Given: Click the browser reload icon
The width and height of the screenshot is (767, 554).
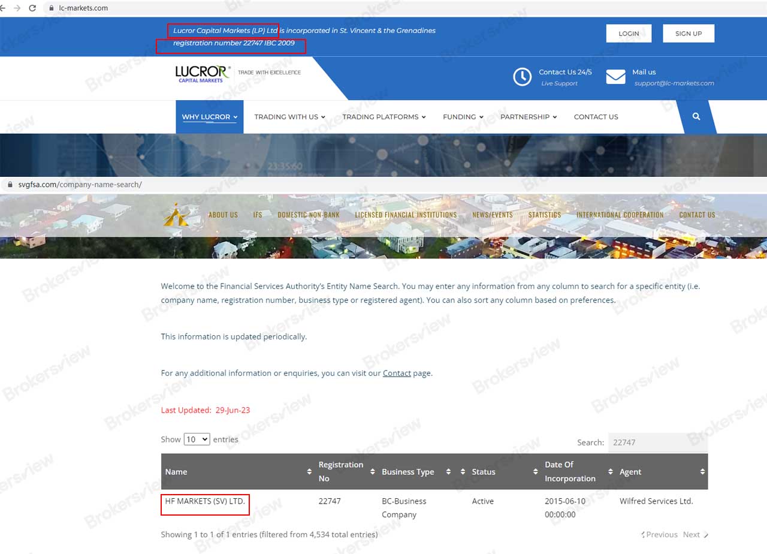Looking at the screenshot, I should [x=32, y=8].
